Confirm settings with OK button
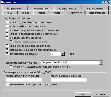The height and width of the screenshot is (97, 111). 83,94
